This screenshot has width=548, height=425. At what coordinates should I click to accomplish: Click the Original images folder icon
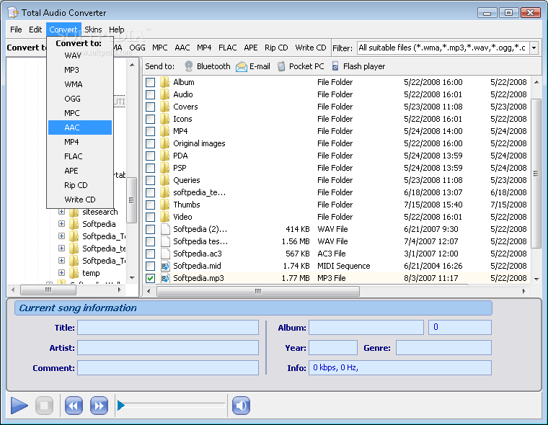point(164,143)
